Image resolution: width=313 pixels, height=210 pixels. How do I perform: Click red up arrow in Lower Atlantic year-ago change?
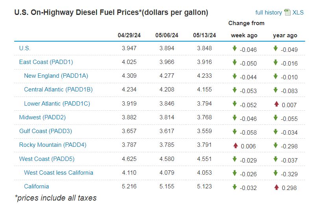[276, 104]
